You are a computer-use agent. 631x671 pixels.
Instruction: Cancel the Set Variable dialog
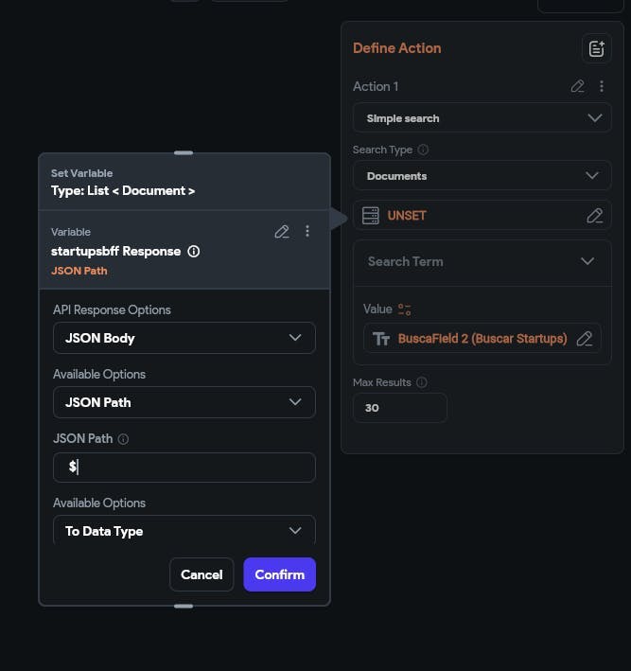tap(202, 574)
